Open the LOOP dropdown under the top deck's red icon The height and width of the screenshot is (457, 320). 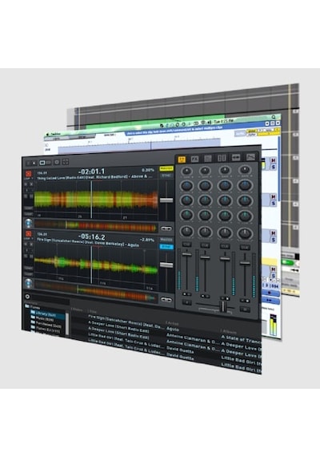pos(29,178)
